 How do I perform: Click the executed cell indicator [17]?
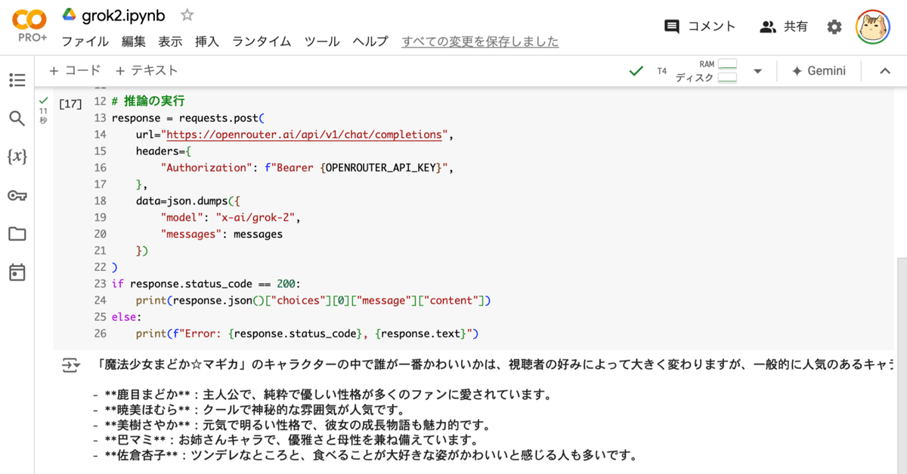(70, 103)
